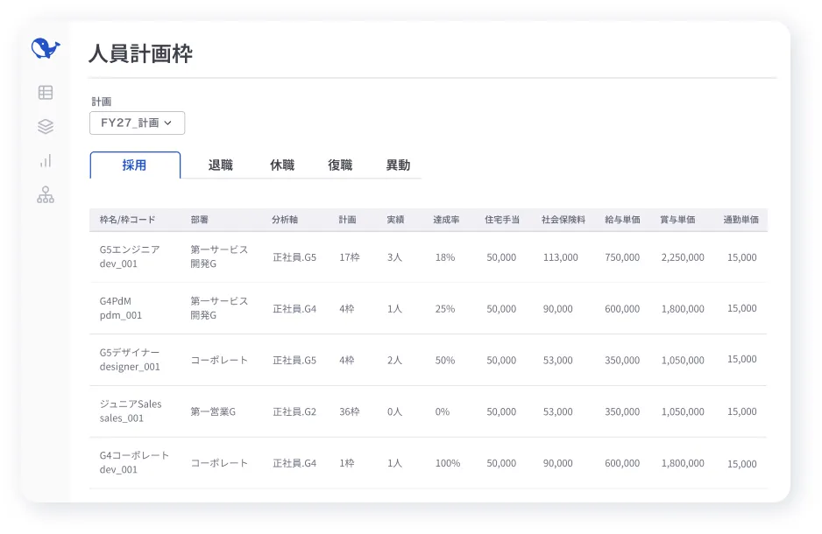Click the 25% achievement rate

(x=445, y=309)
